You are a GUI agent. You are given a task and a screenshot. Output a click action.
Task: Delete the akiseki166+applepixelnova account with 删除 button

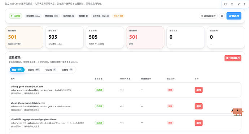click(x=198, y=123)
